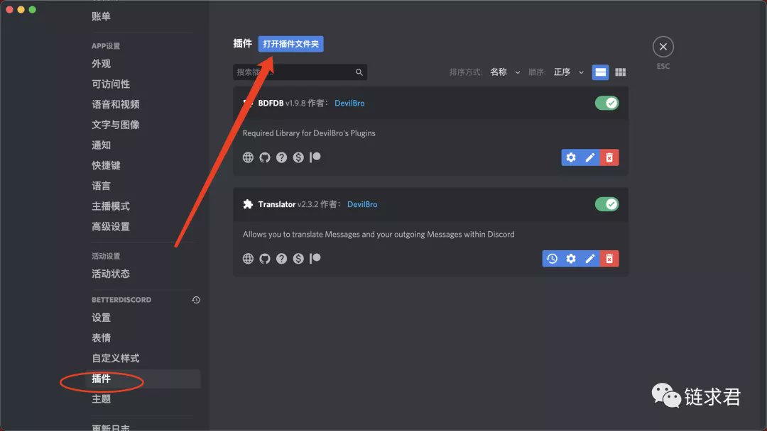Switch to grid view layout
The width and height of the screenshot is (767, 431).
pyautogui.click(x=620, y=72)
